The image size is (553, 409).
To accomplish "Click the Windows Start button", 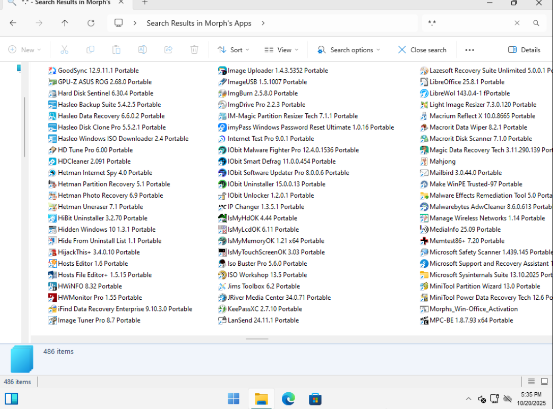I will (x=234, y=398).
